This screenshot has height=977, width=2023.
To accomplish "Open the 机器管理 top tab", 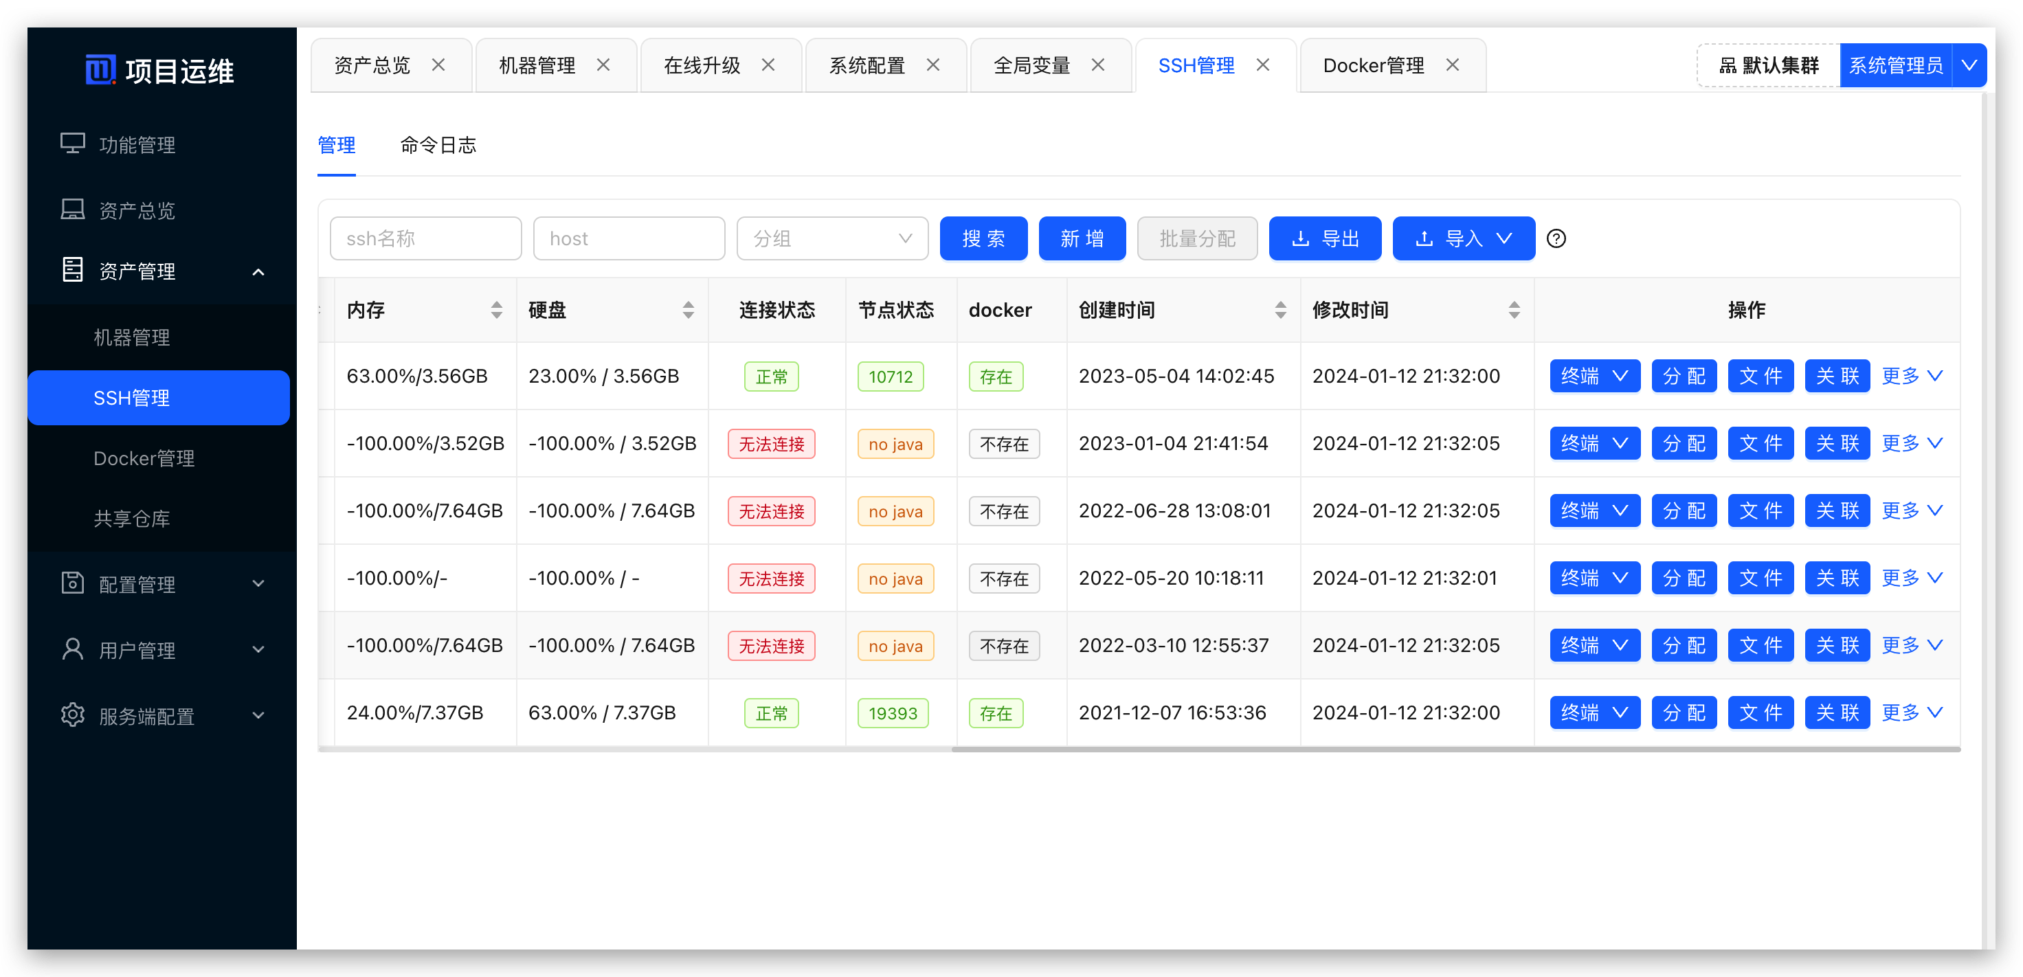I will pyautogui.click(x=537, y=65).
